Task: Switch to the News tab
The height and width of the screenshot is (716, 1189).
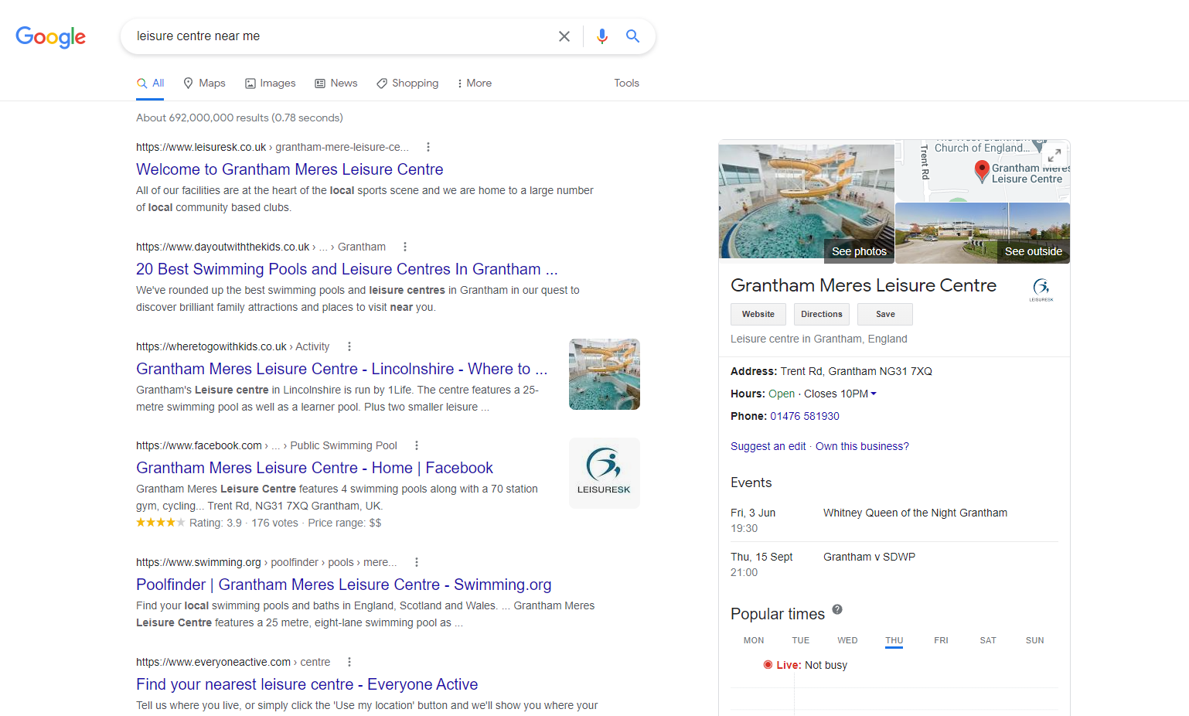Action: pyautogui.click(x=336, y=84)
